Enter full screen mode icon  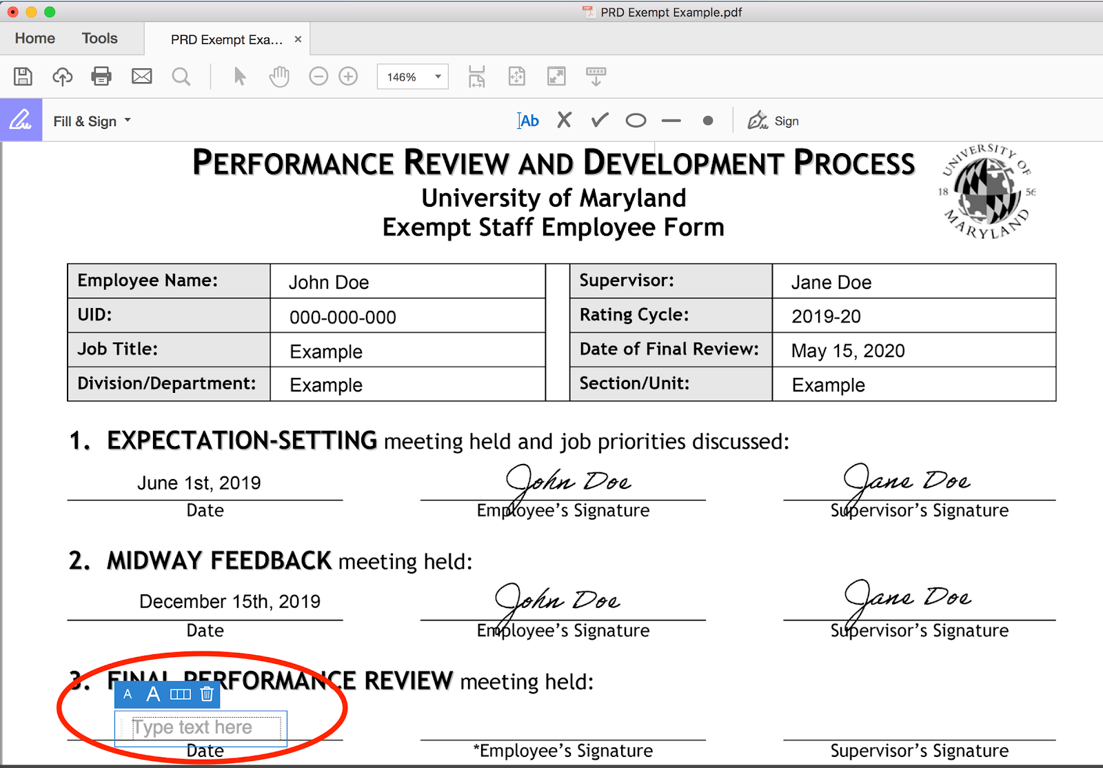[556, 77]
